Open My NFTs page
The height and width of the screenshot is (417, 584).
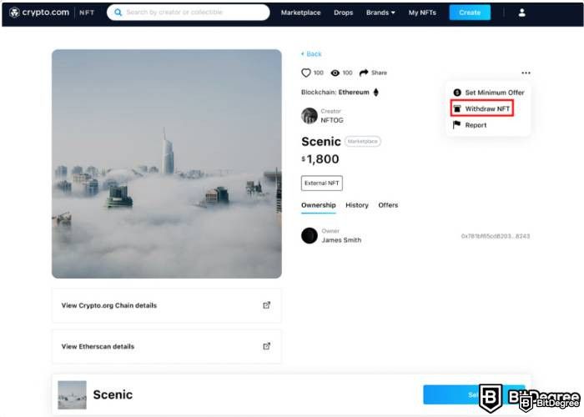422,13
